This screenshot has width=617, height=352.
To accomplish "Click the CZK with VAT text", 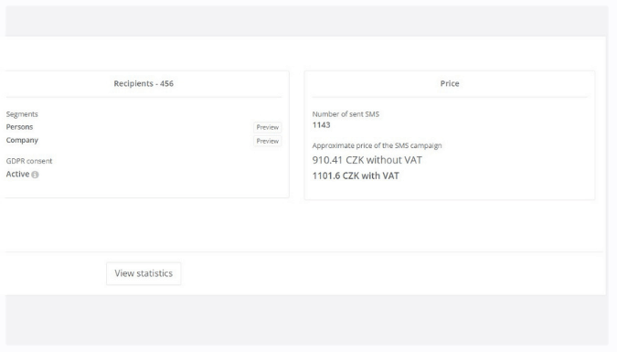I will pos(371,176).
